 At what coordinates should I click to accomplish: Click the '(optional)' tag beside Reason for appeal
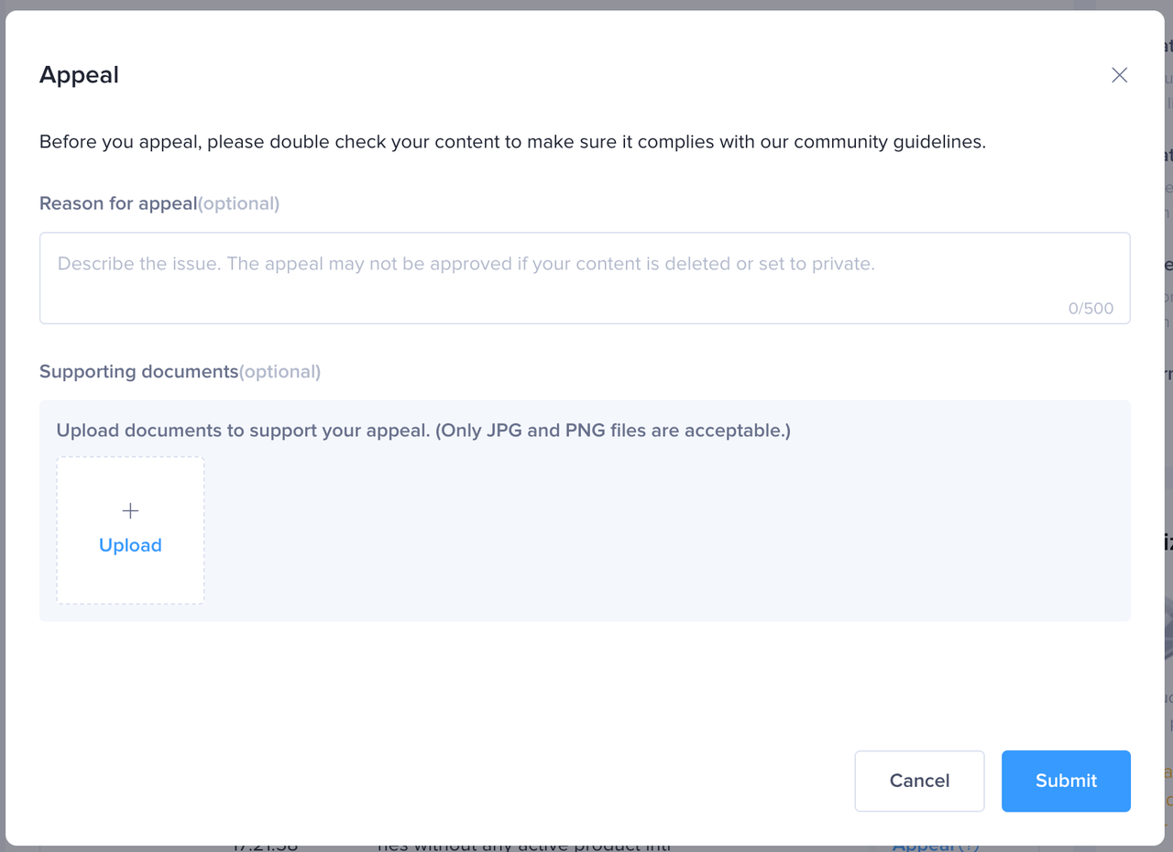click(x=239, y=203)
